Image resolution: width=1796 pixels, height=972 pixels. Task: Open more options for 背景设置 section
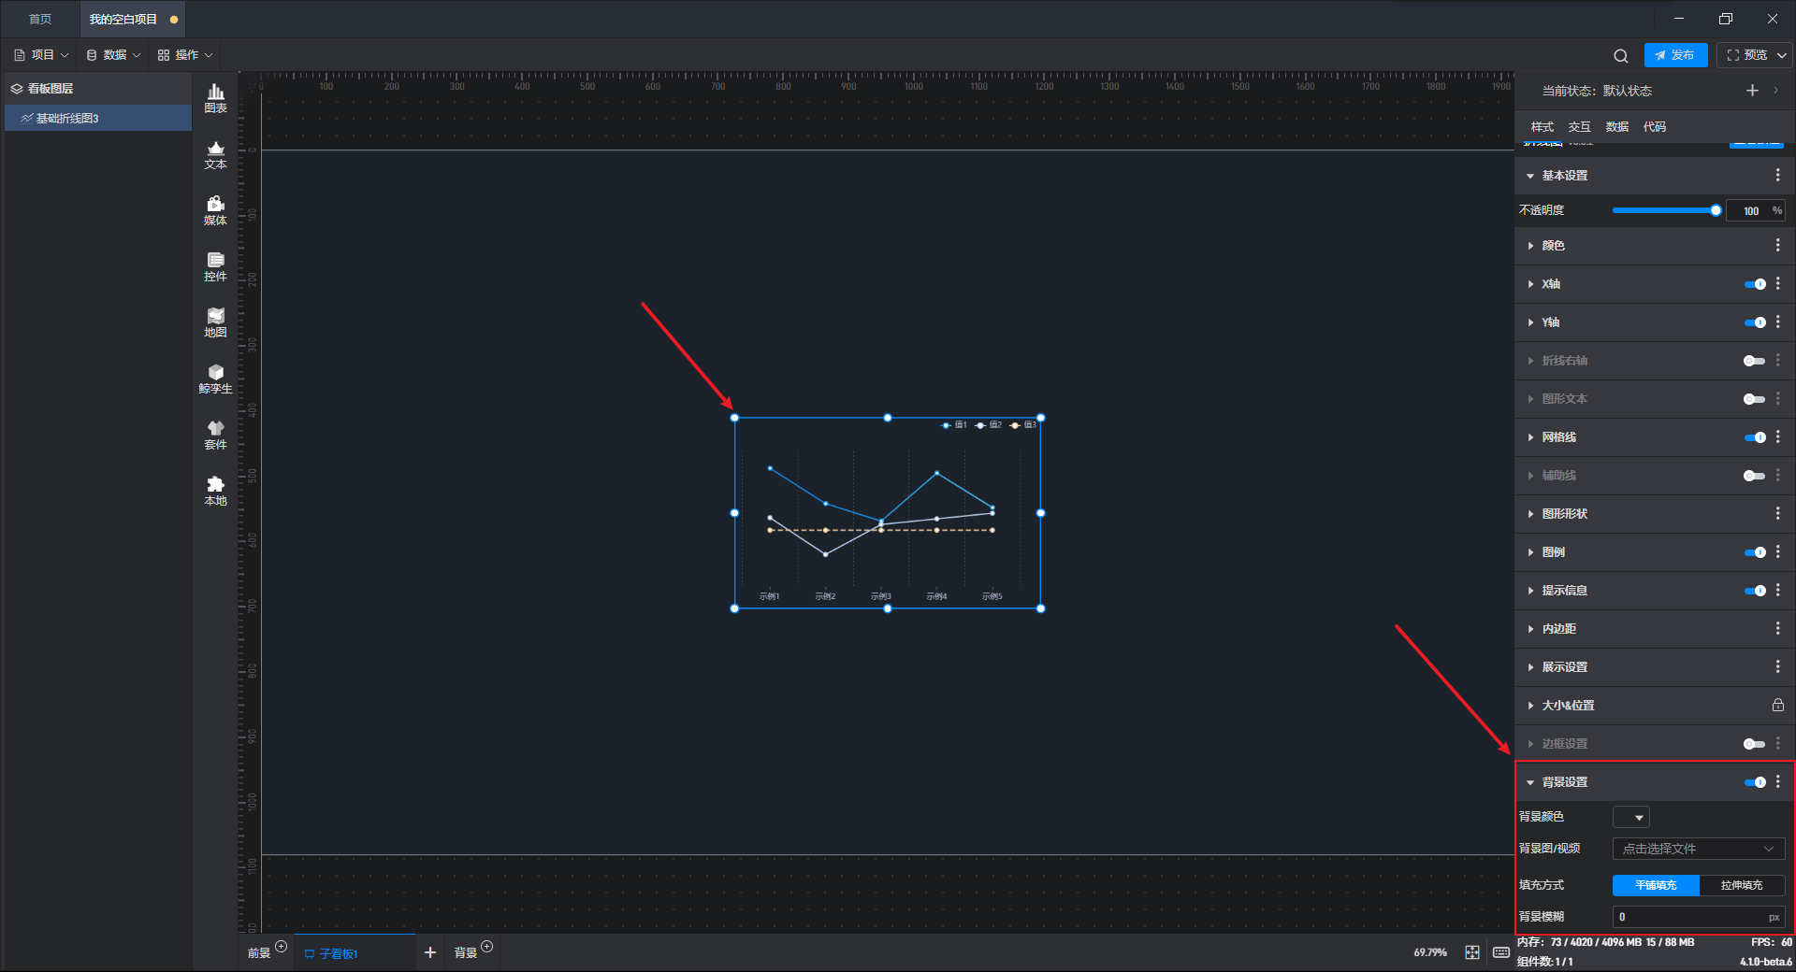[x=1777, y=781]
